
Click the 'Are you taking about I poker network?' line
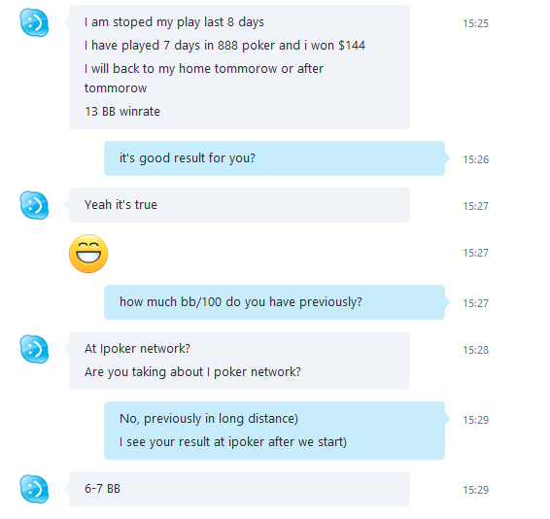(192, 372)
